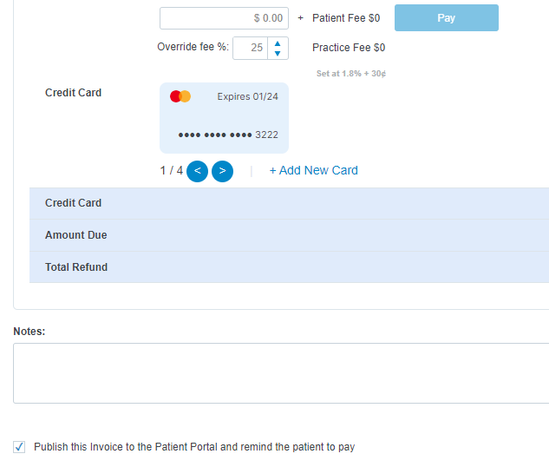549x467 pixels.
Task: Click the Credit Card summary row
Action: [x=289, y=203]
